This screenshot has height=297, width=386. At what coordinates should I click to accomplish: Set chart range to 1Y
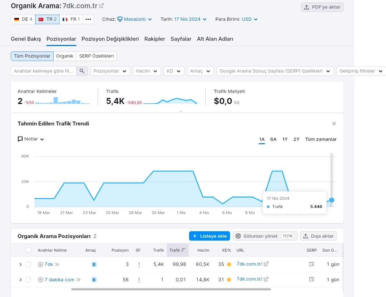click(285, 139)
